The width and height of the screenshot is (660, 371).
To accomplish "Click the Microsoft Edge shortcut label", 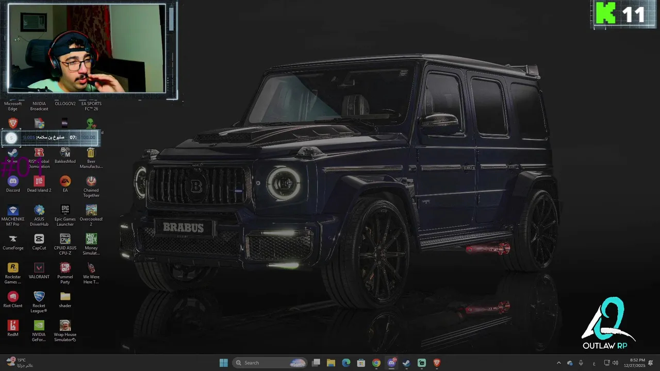I will 13,106.
